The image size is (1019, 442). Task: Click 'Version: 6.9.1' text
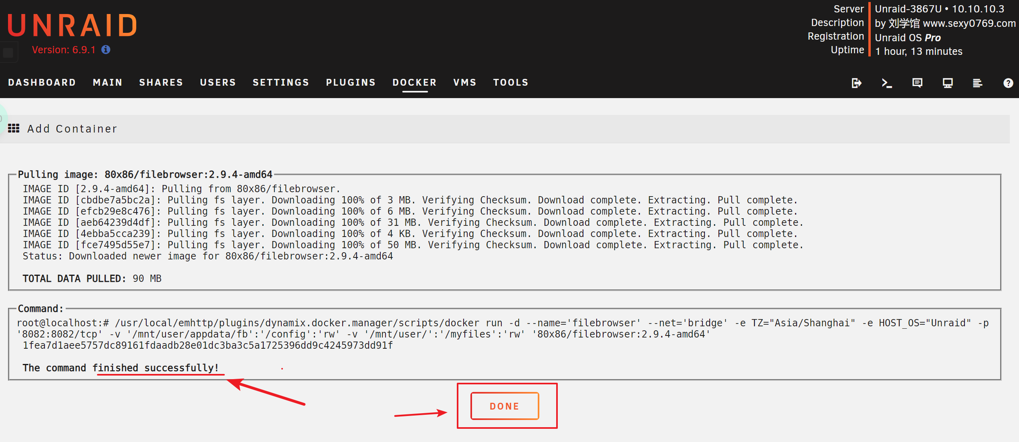64,50
